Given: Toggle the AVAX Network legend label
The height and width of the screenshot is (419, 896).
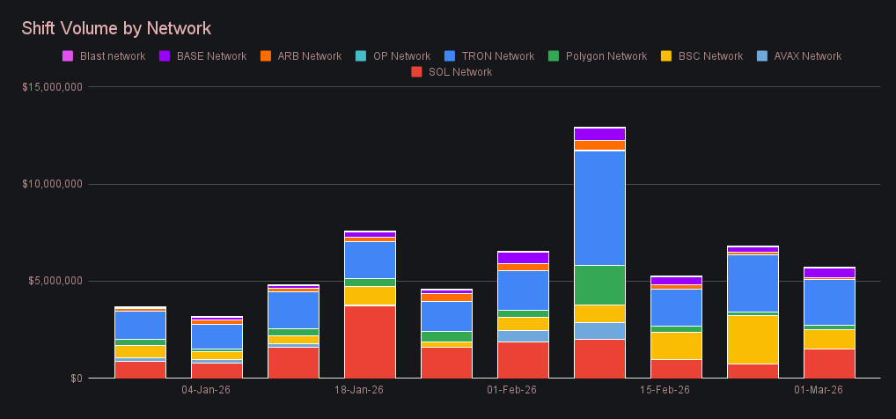Looking at the screenshot, I should (x=807, y=56).
